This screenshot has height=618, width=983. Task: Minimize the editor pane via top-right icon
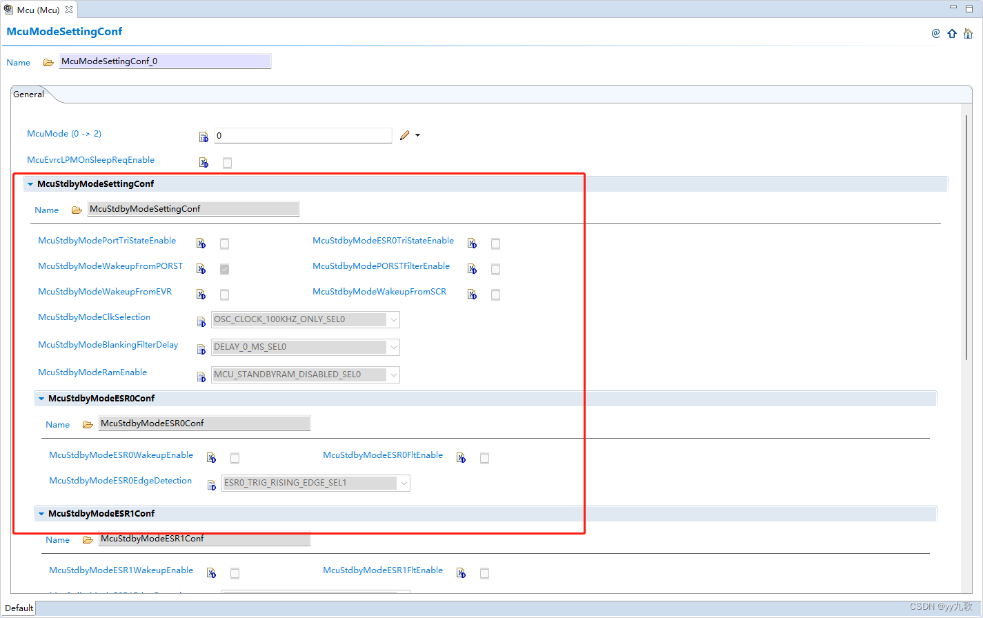(953, 8)
